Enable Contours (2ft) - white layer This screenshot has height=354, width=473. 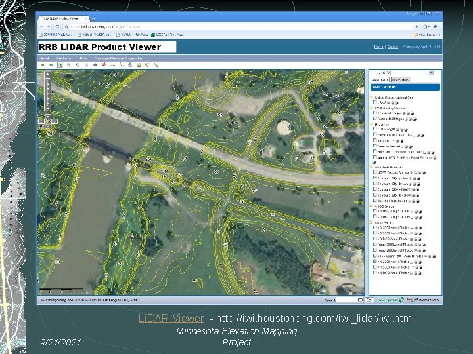[375, 189]
